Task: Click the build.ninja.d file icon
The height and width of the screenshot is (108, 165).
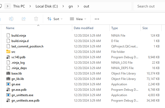Action: click(x=8, y=41)
